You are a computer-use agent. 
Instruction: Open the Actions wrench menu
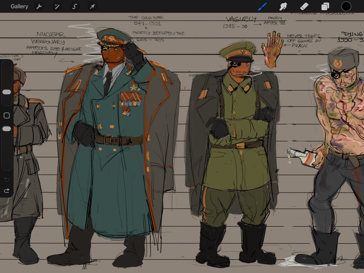[39, 6]
